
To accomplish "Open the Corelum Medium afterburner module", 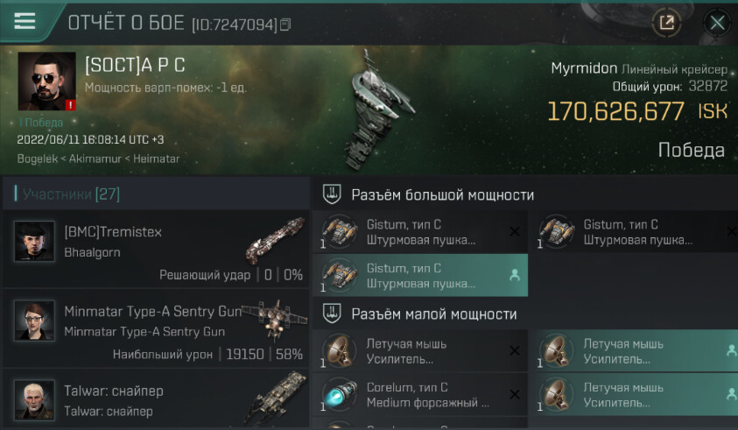I will 420,395.
